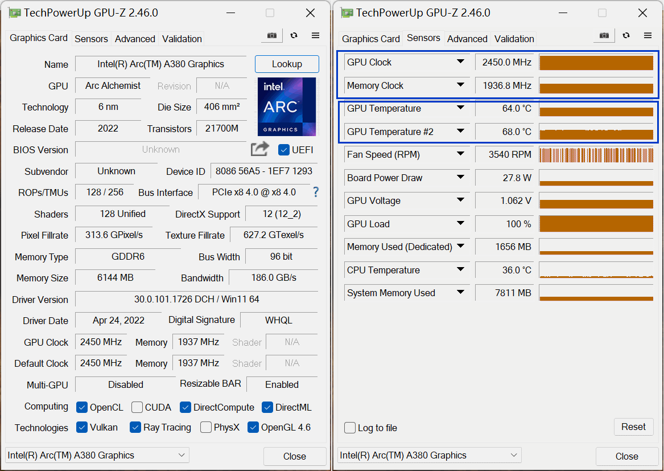This screenshot has height=471, width=664.
Task: Click the Fan Speed activity graph bar
Action: pyautogui.click(x=596, y=154)
